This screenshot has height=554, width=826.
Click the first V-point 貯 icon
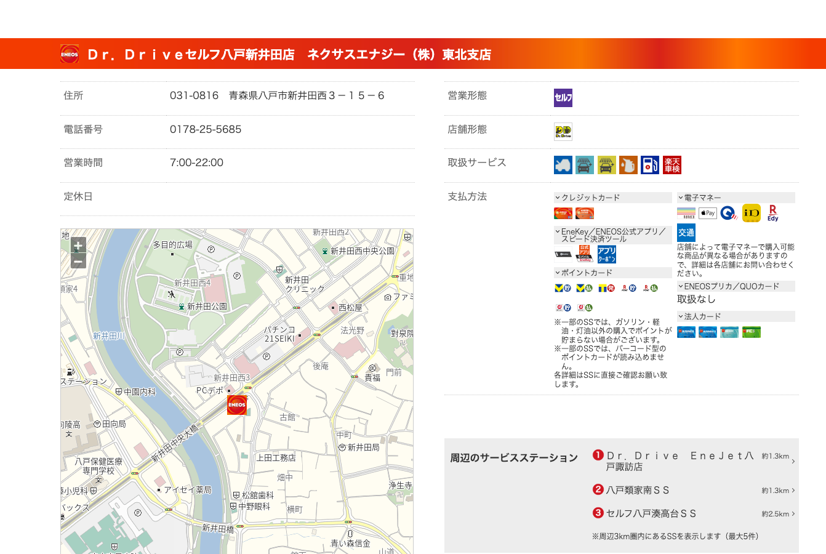pos(563,288)
